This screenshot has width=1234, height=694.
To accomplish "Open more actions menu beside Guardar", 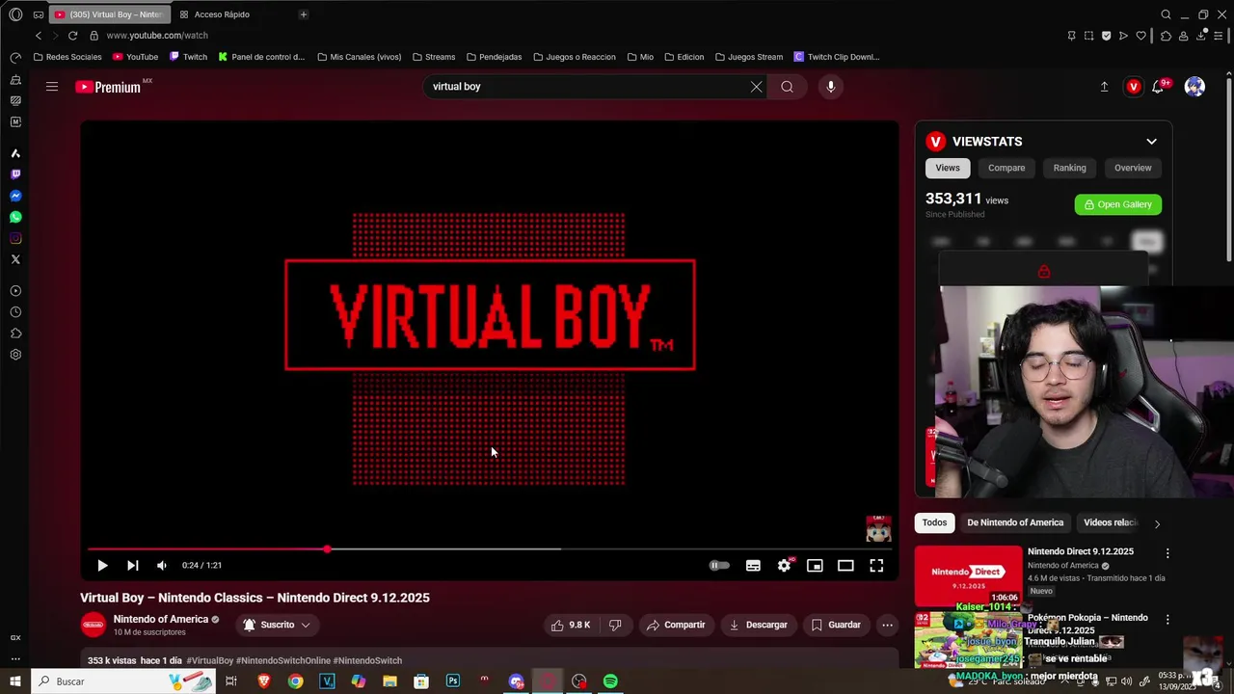I will (887, 625).
